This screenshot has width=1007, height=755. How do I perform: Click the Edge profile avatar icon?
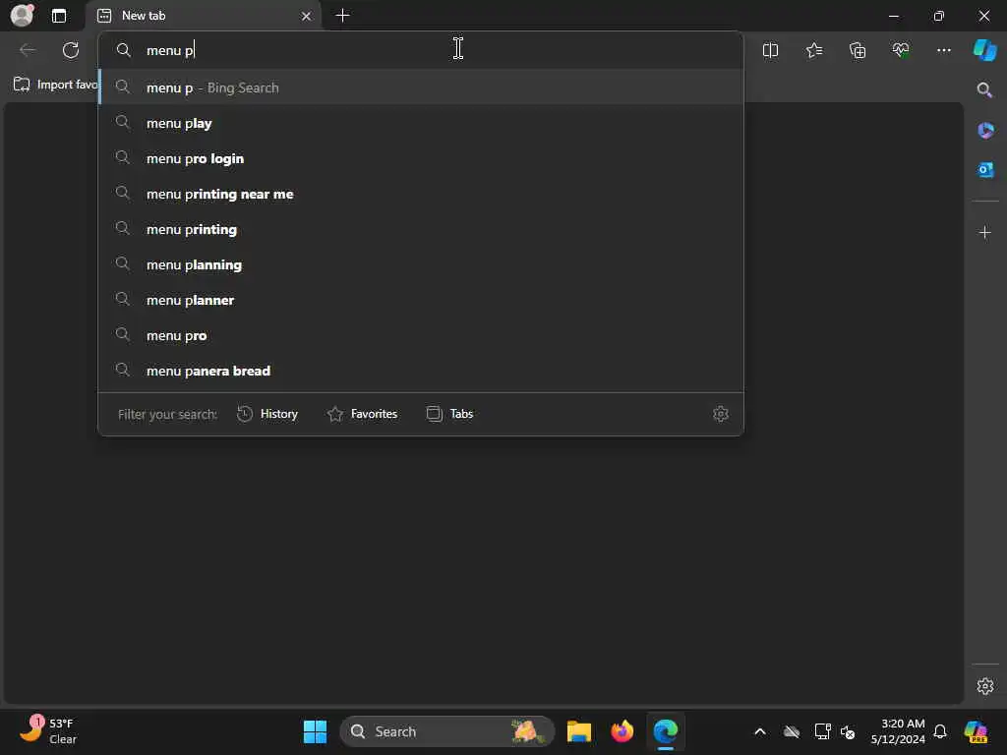[x=22, y=15]
